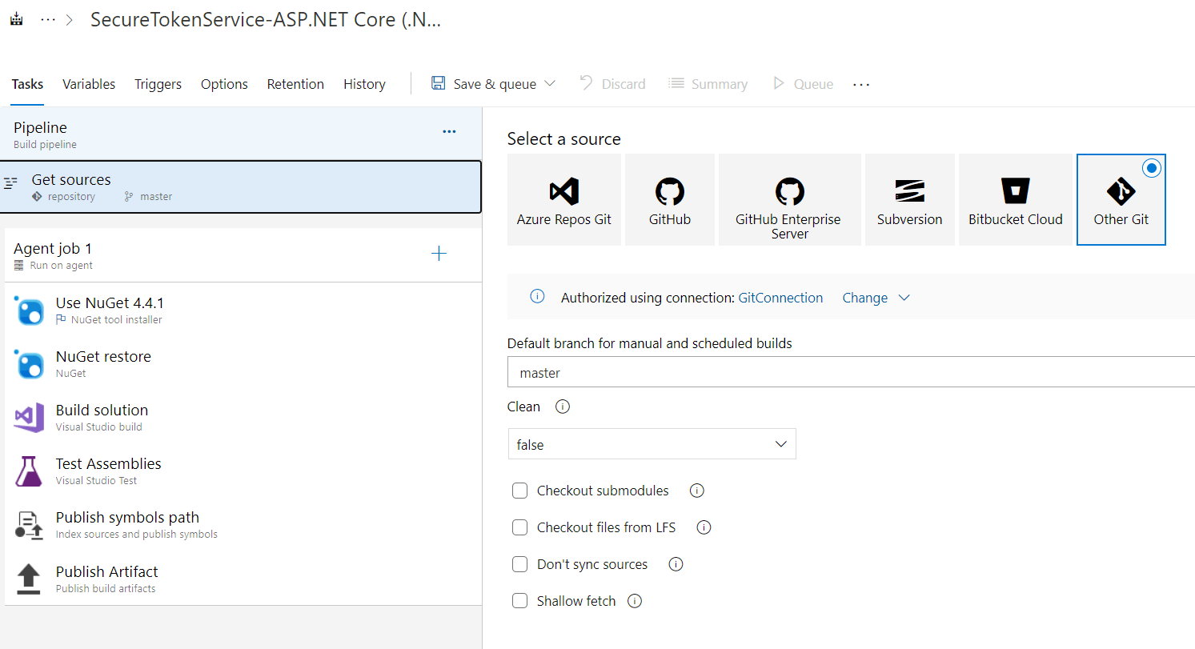Click the Summary button label

pos(719,84)
